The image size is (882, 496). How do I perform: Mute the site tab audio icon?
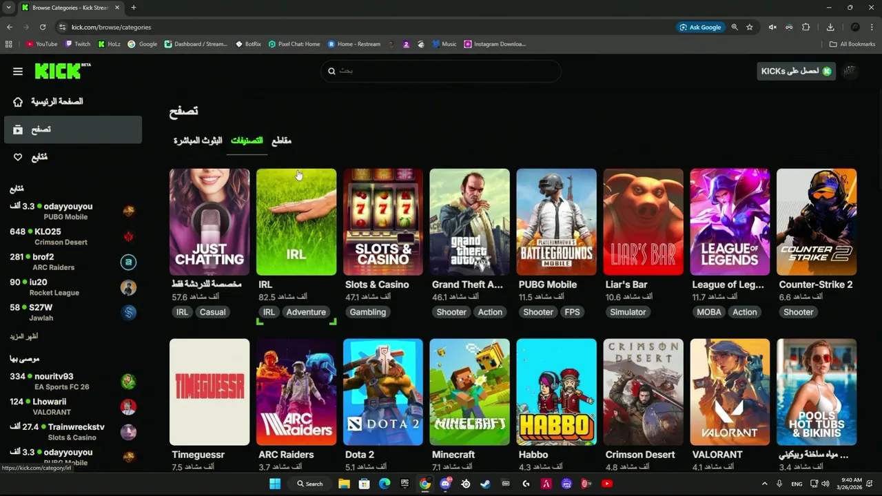772,27
